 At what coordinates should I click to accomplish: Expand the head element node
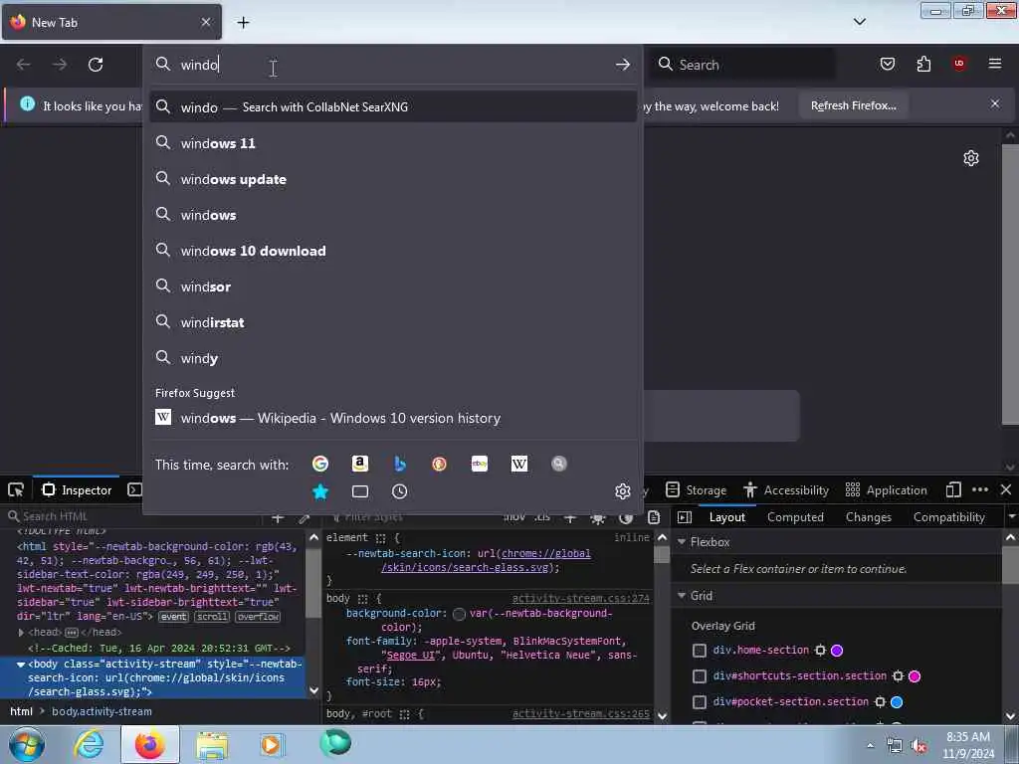[21, 632]
